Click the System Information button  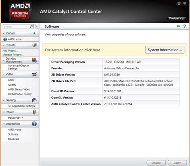pyautogui.click(x=165, y=50)
